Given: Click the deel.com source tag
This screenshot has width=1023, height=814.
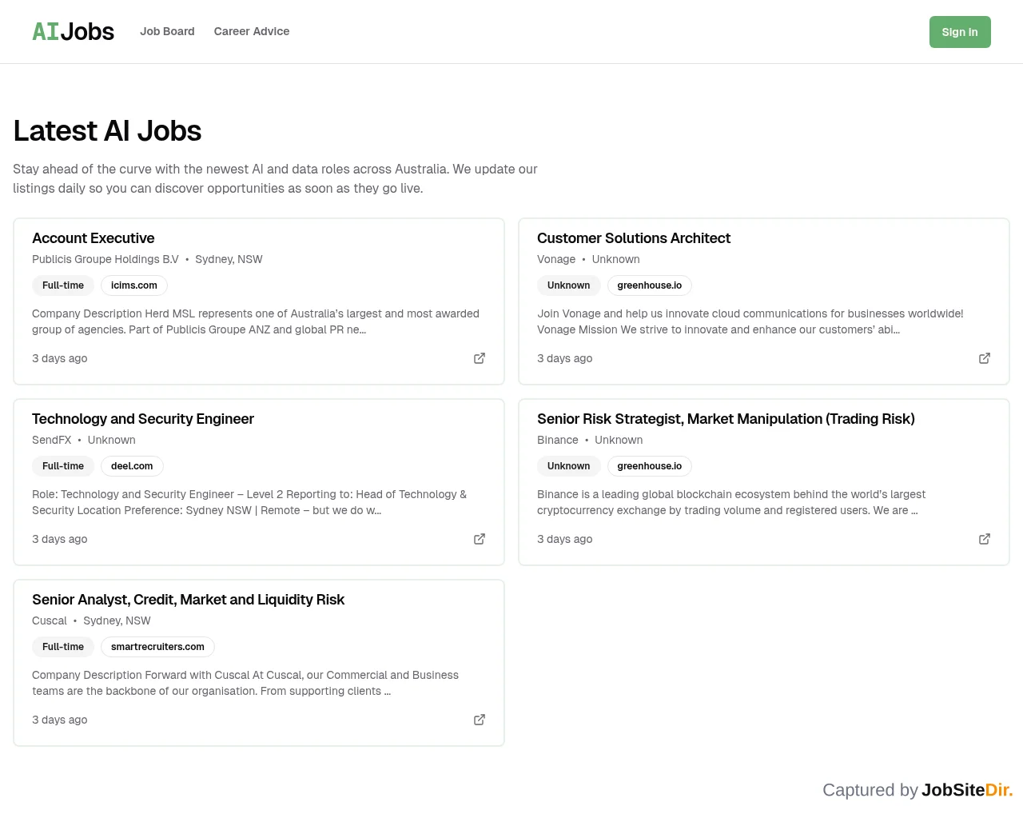Looking at the screenshot, I should pos(132,466).
